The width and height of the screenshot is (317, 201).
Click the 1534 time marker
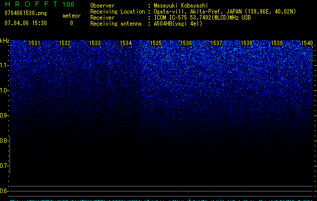tap(126, 43)
